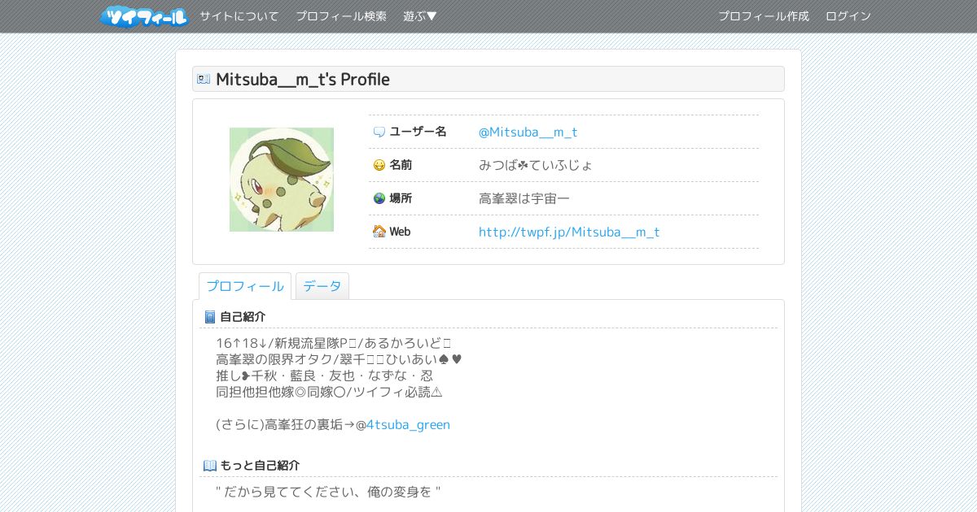
Task: Open プロフィール検索 in the top navigation
Action: point(341,16)
